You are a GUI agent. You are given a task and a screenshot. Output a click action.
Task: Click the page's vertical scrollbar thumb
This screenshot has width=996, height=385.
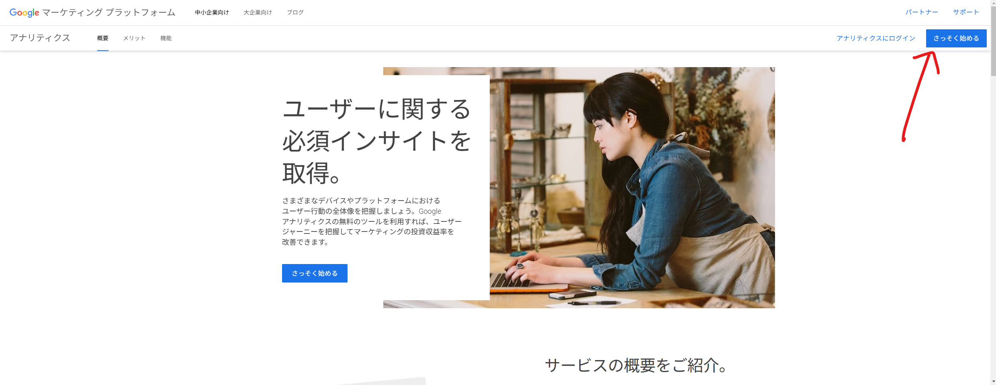[x=993, y=41]
